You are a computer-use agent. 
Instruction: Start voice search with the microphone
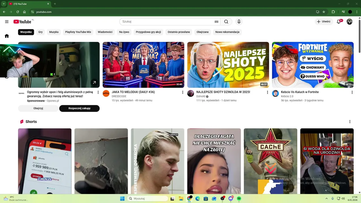click(239, 22)
